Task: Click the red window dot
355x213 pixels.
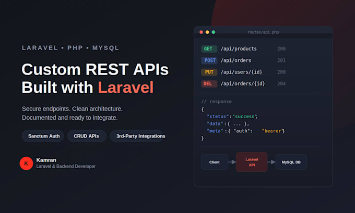Action: [201, 32]
